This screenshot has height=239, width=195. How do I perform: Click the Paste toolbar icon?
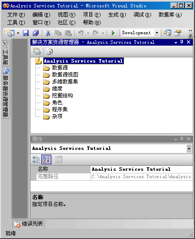coord(68,33)
